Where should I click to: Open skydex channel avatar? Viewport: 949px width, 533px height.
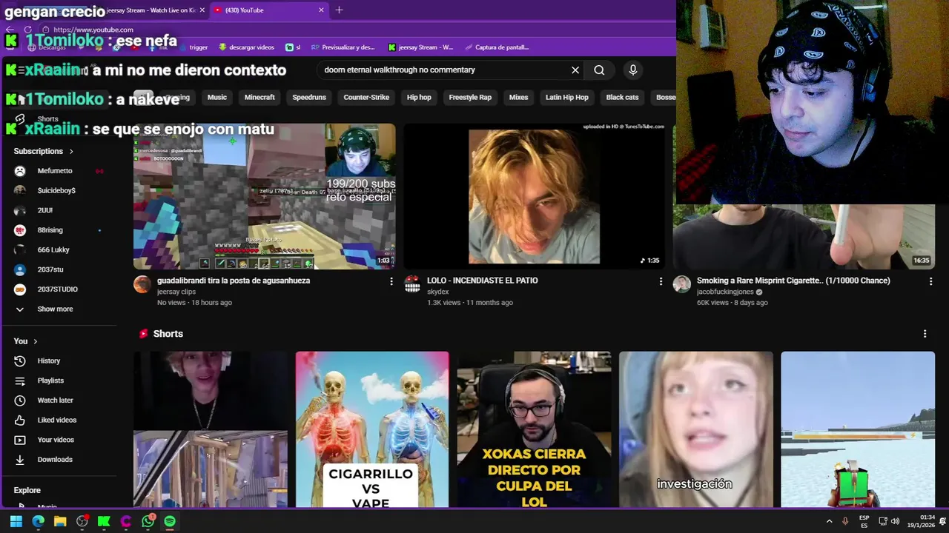412,285
